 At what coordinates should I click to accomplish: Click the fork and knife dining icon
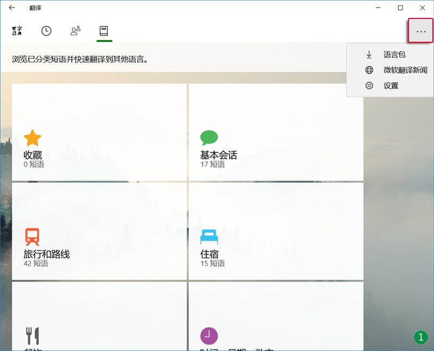[x=33, y=336]
